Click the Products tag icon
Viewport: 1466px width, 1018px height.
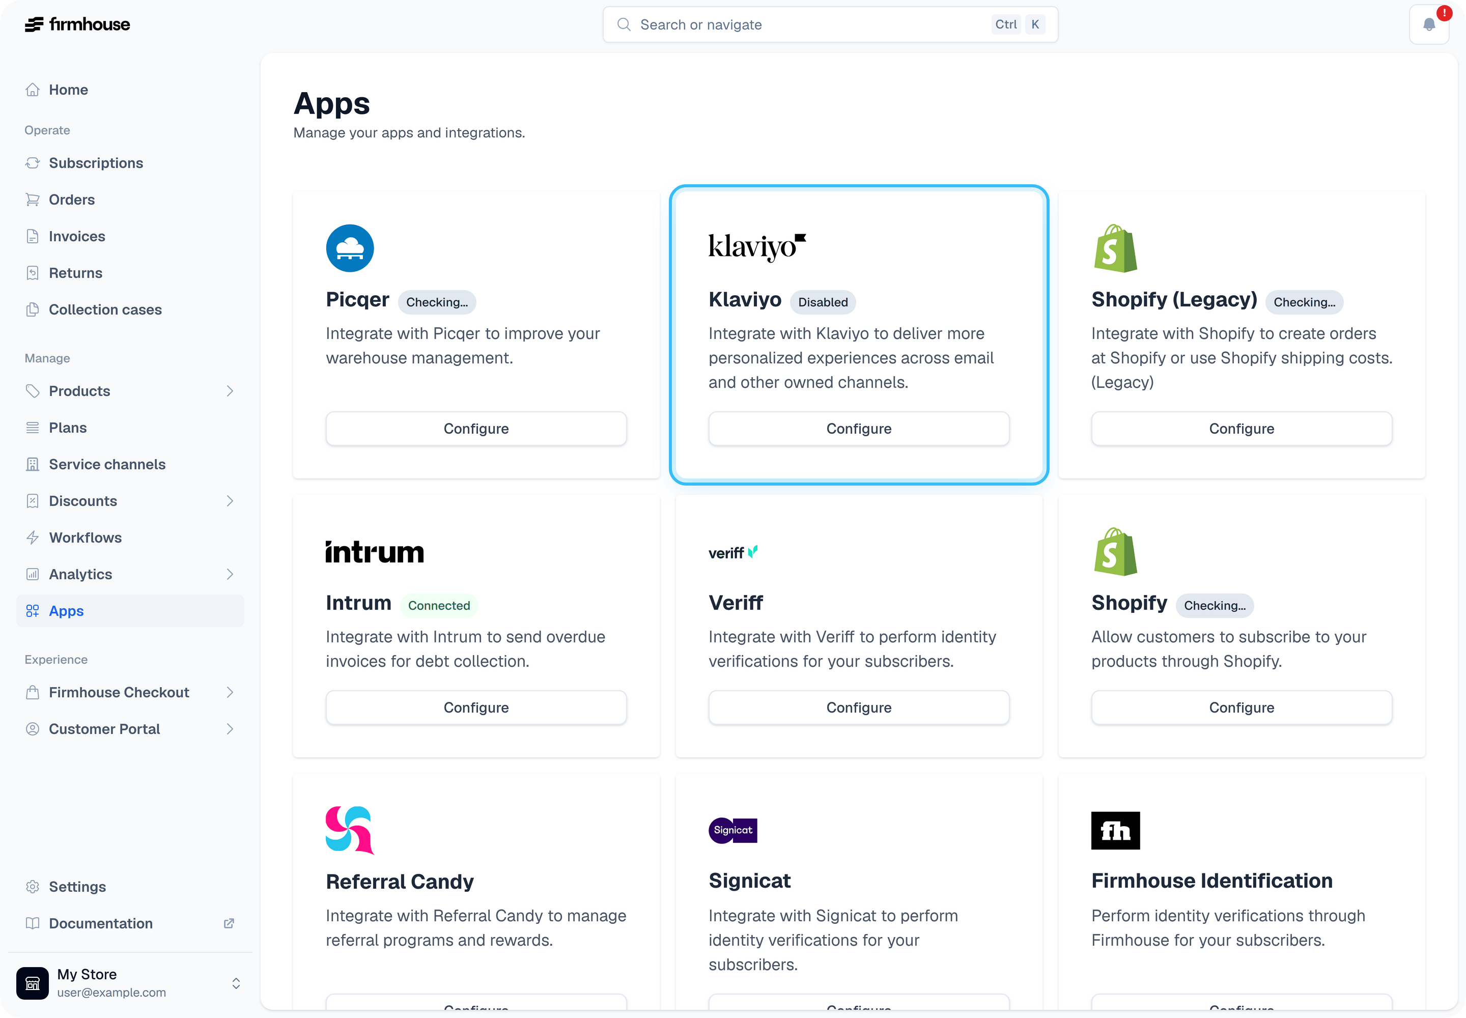click(33, 391)
